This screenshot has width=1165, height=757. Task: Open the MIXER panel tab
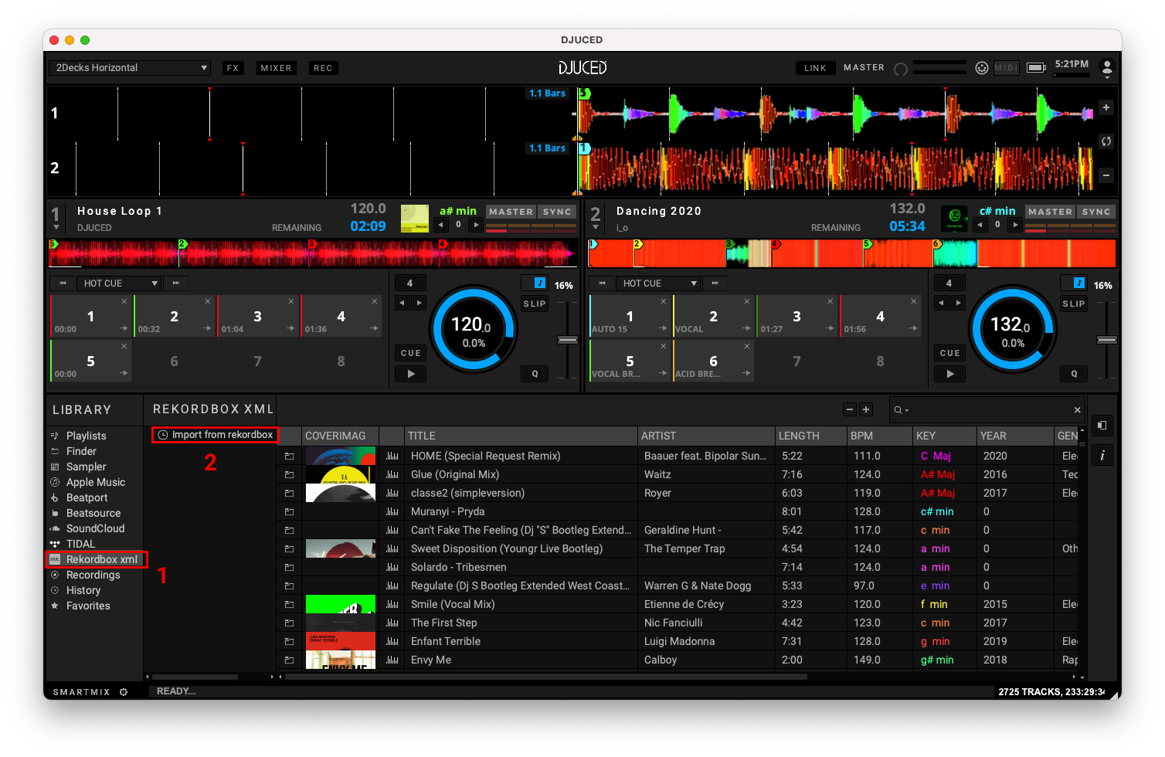tap(276, 68)
